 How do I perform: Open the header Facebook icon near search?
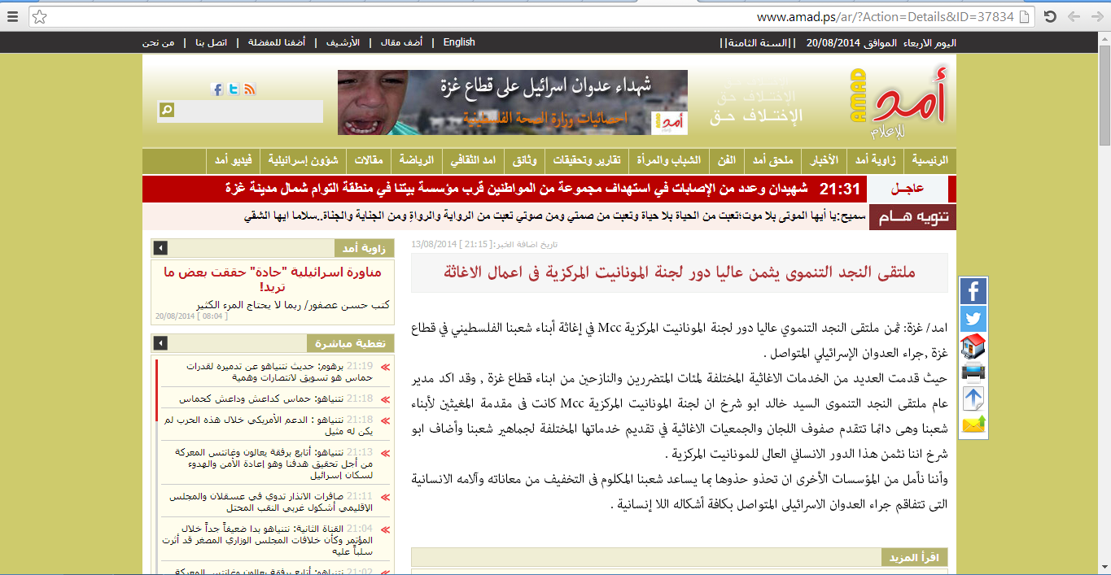[217, 89]
